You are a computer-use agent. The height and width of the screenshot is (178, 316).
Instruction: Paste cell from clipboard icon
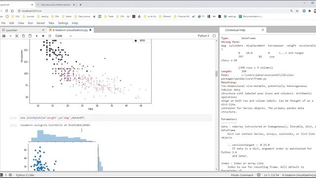[x=30, y=36]
